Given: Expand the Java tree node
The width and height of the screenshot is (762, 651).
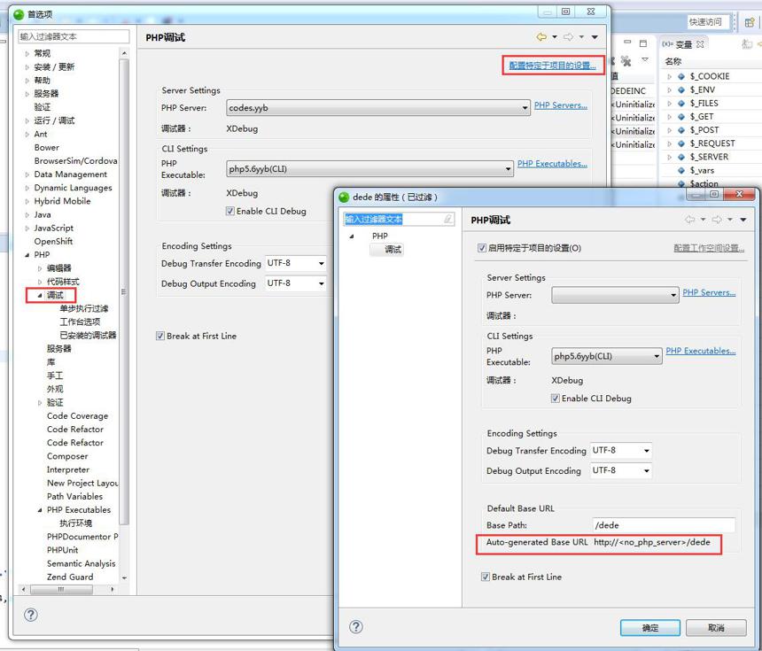Looking at the screenshot, I should point(27,214).
